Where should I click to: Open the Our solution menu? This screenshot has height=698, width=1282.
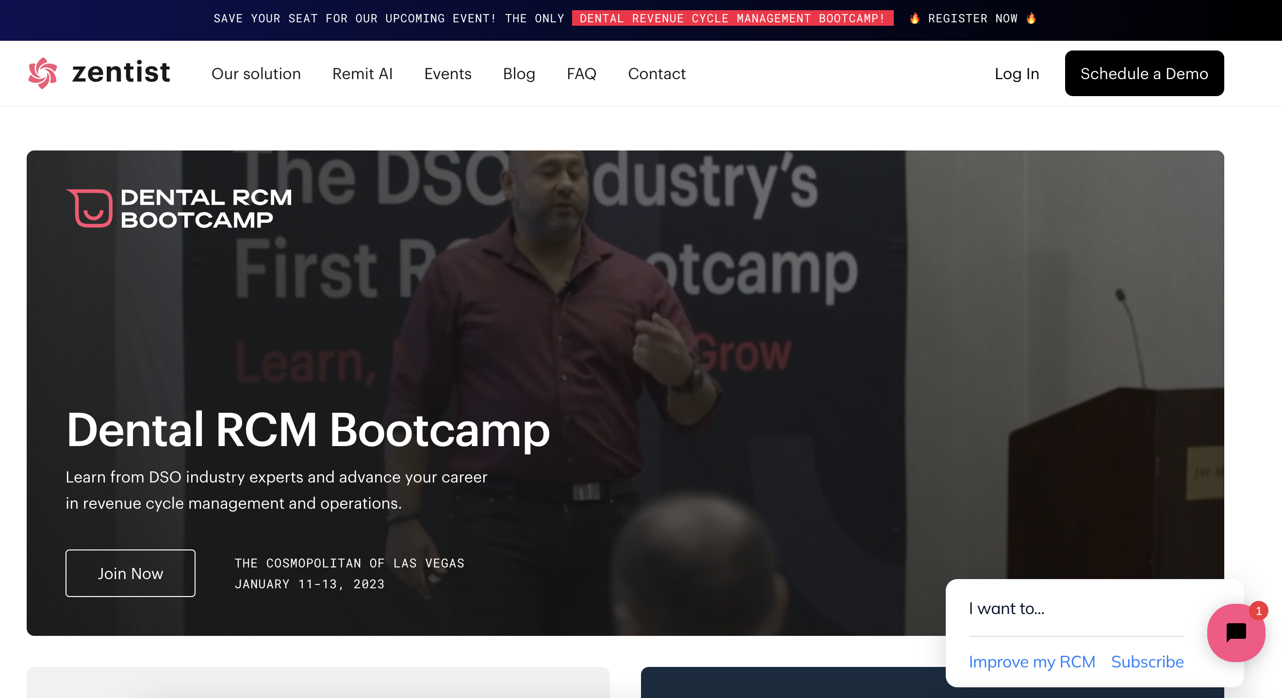tap(256, 74)
